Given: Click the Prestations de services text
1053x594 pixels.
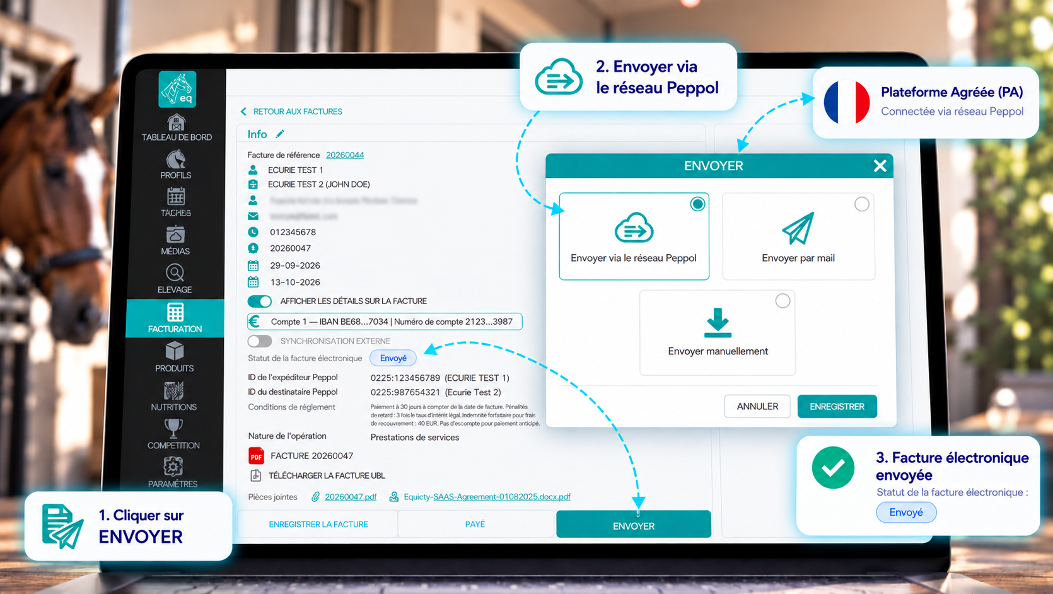Looking at the screenshot, I should [x=415, y=438].
